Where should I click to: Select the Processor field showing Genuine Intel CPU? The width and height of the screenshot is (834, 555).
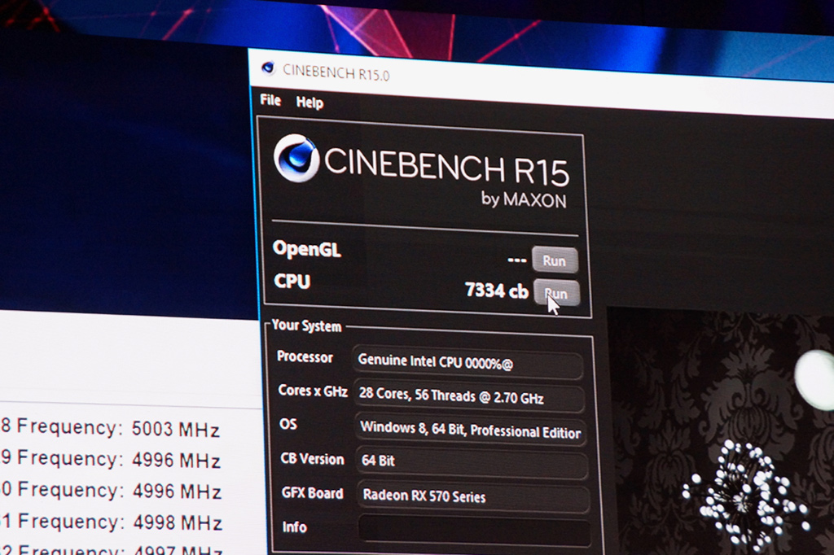[467, 363]
